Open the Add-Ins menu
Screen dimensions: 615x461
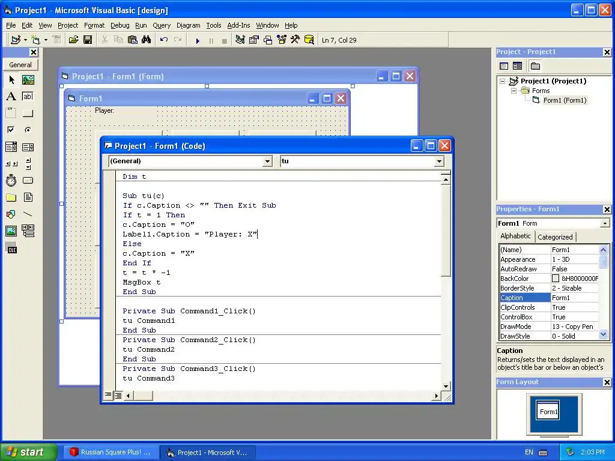pyautogui.click(x=238, y=25)
